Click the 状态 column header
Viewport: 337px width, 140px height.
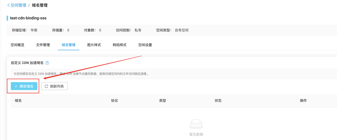tap(218, 101)
